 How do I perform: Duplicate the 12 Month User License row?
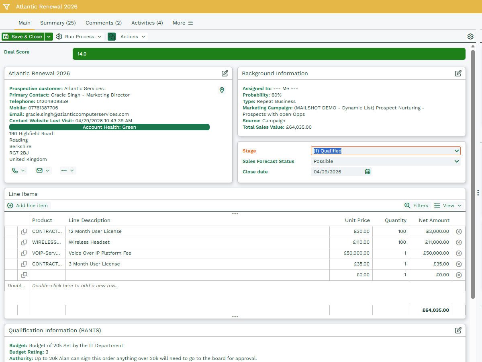(24, 232)
